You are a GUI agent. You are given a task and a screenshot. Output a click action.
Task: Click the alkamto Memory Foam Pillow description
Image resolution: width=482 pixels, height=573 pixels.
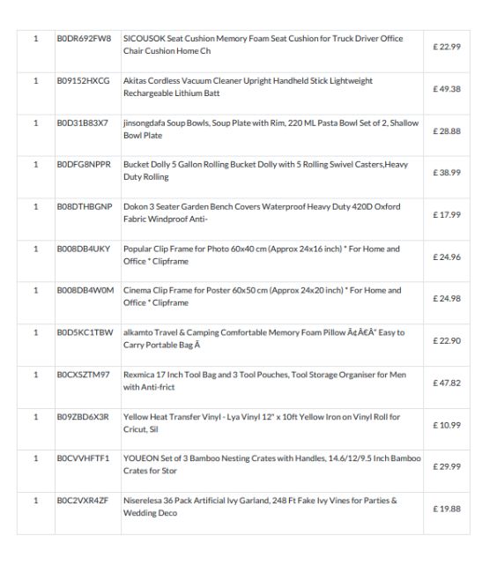[263, 339]
